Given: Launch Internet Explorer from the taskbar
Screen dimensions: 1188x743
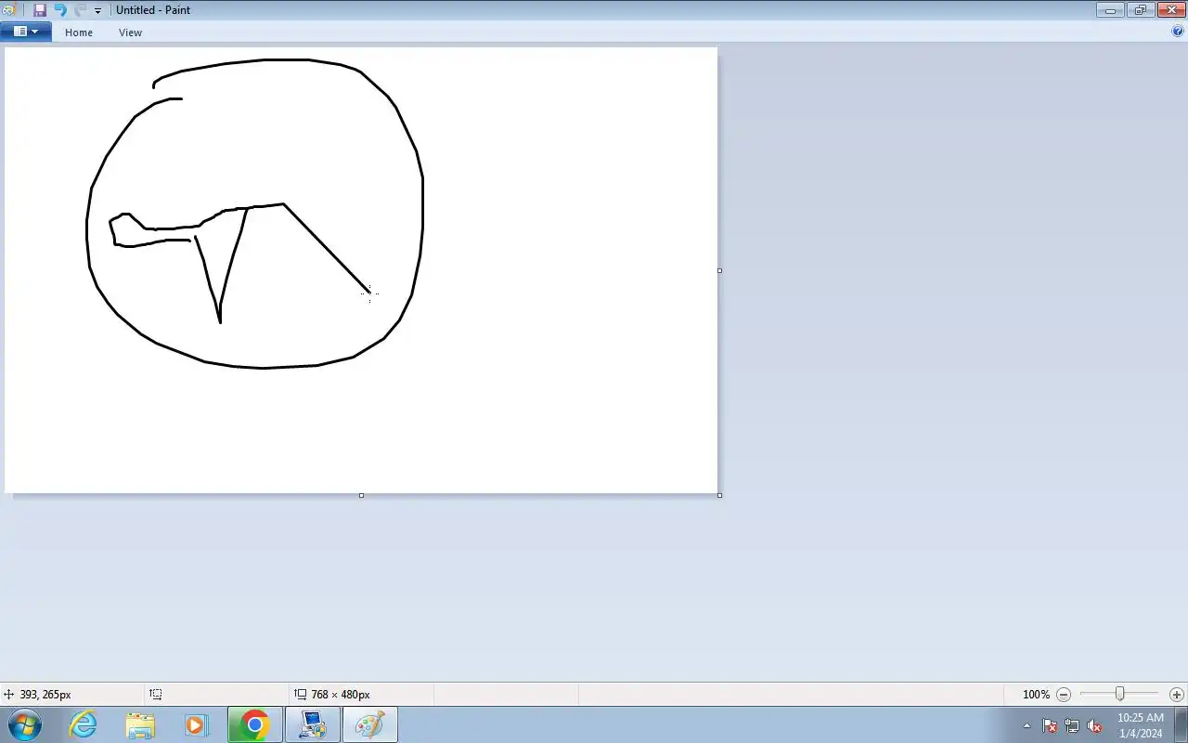Looking at the screenshot, I should point(84,724).
